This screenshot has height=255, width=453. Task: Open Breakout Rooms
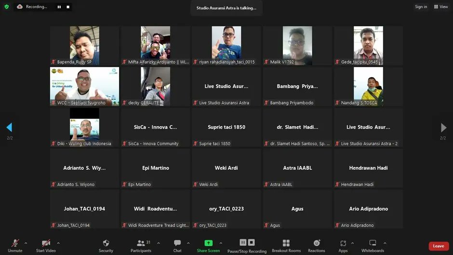(x=286, y=246)
